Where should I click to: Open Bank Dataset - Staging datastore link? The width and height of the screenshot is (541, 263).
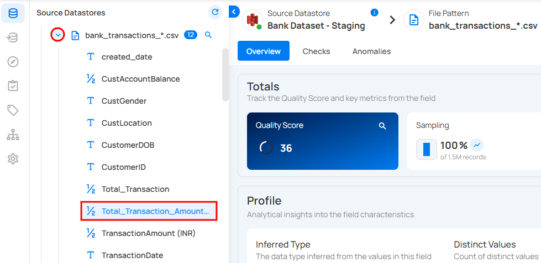click(316, 25)
